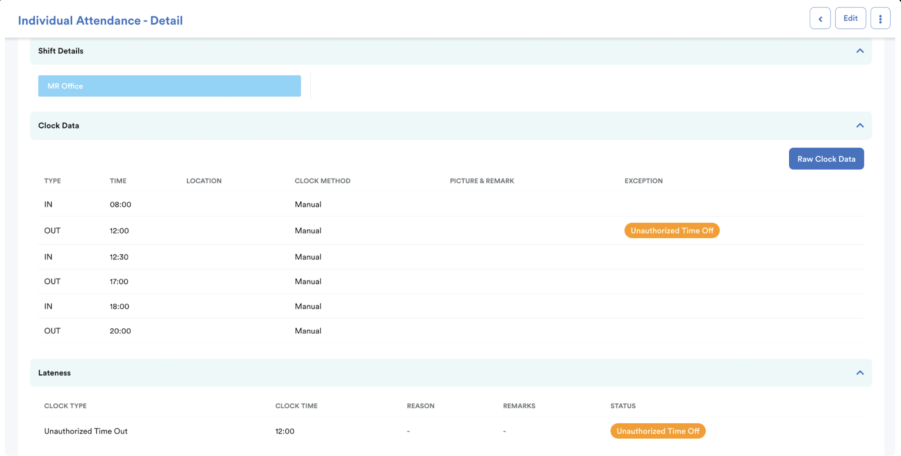901x456 pixels.
Task: Collapse the Shift Details section chevron
Action: tap(860, 51)
